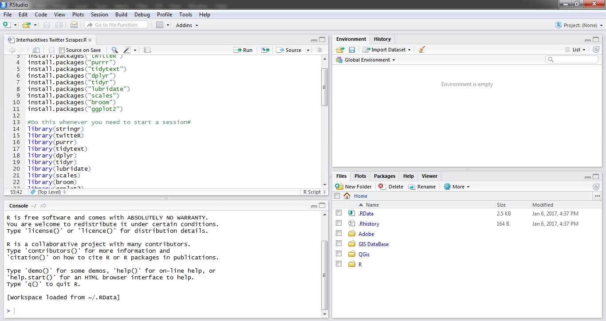
Task: Click the console working directory arrow icon
Action: pyautogui.click(x=43, y=206)
